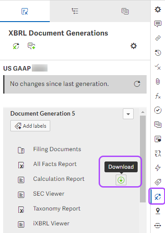Click the lightning bolt icon in sidebar

[158, 168]
